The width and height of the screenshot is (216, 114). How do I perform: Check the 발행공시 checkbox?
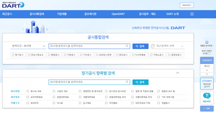[x=49, y=55]
